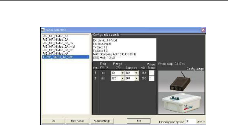Apply Auto settings button
This screenshot has width=228, height=125.
click(x=102, y=121)
